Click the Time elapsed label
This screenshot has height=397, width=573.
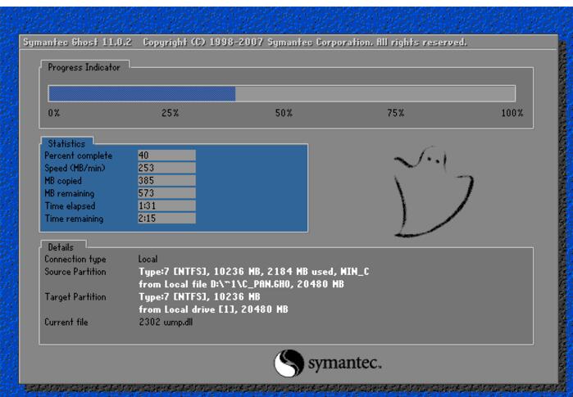70,205
